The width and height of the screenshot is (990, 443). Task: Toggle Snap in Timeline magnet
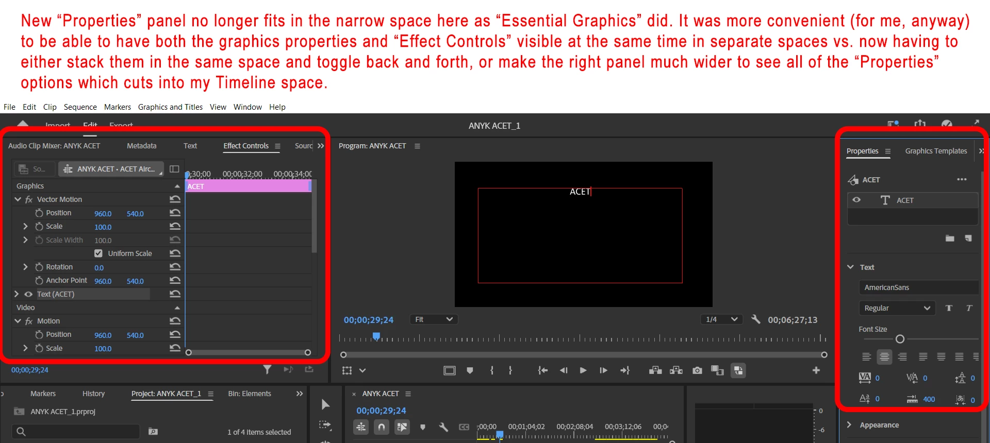click(382, 427)
